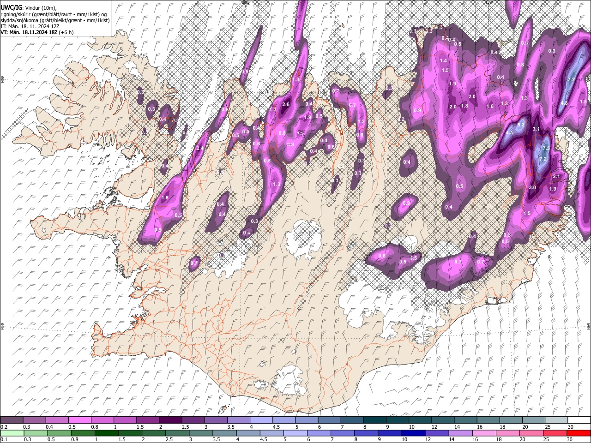Click the light pink lower legend swatch labeled 16
This screenshot has height=443, width=591.
(x=484, y=433)
